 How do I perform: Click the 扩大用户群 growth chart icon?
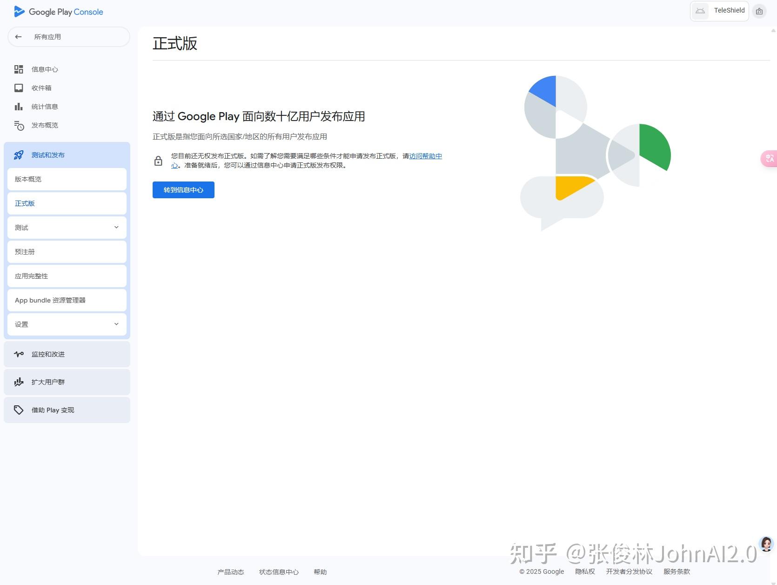[x=19, y=382]
